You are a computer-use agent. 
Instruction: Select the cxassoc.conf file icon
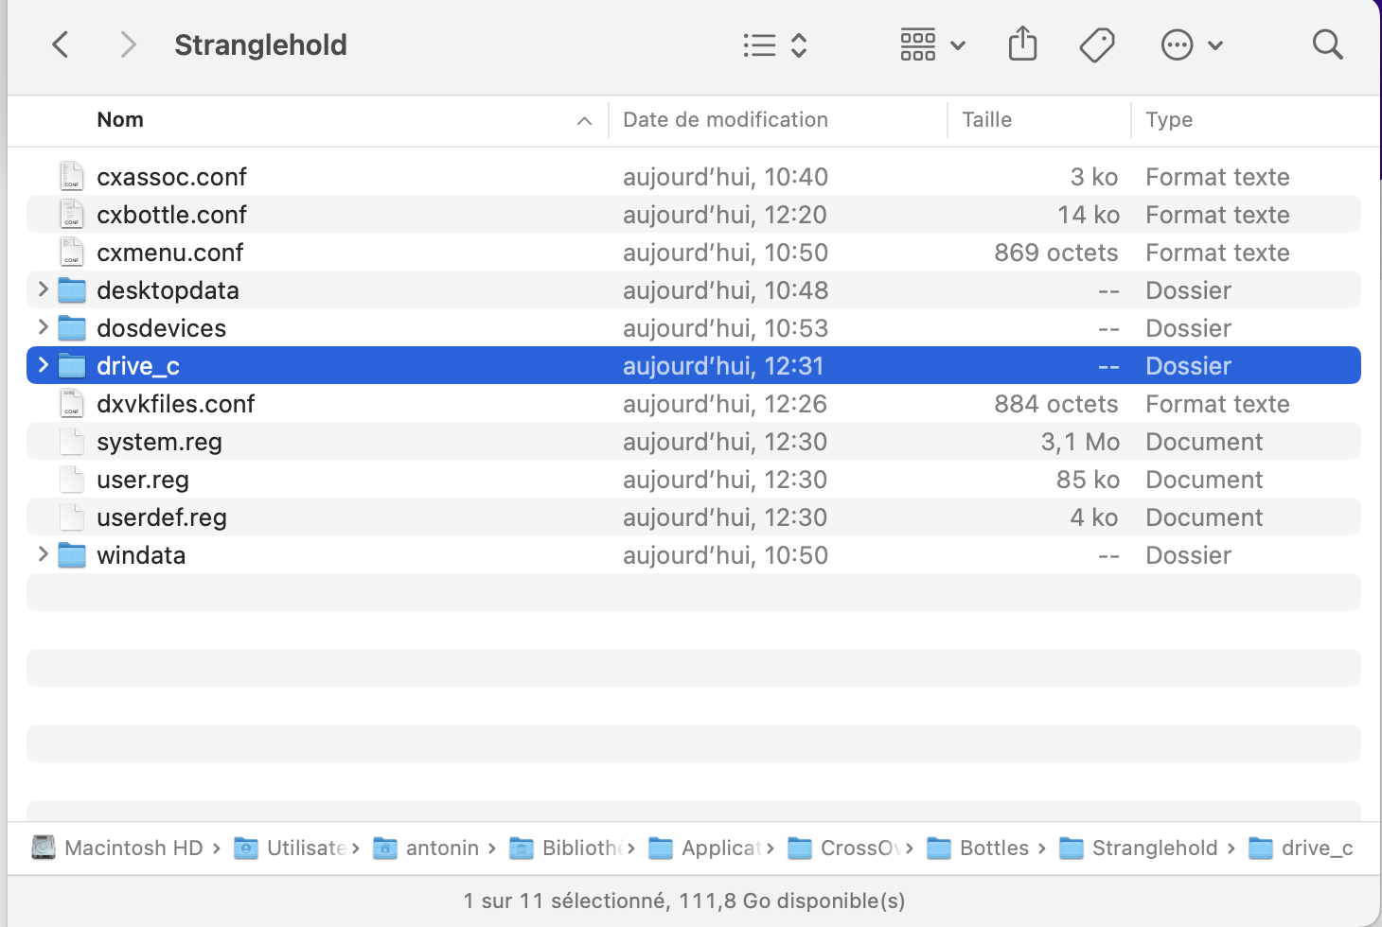(72, 176)
